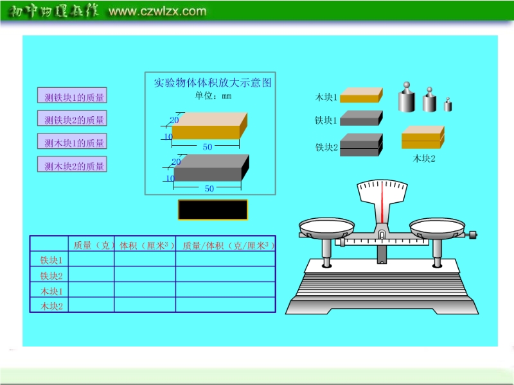Click the black display box
This screenshot has width=514, height=385.
213,210
